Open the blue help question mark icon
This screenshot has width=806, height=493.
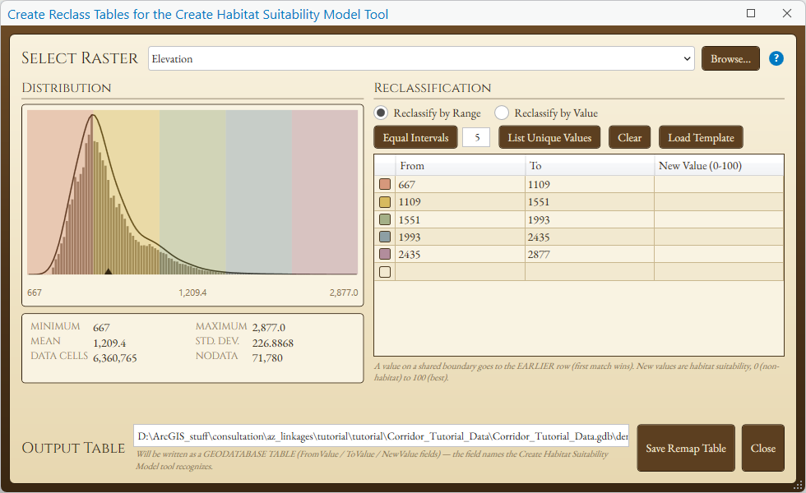(776, 58)
